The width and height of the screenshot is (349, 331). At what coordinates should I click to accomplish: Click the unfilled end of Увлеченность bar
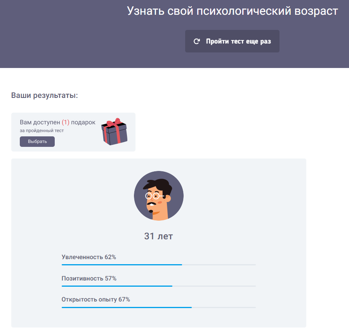pyautogui.click(x=219, y=265)
